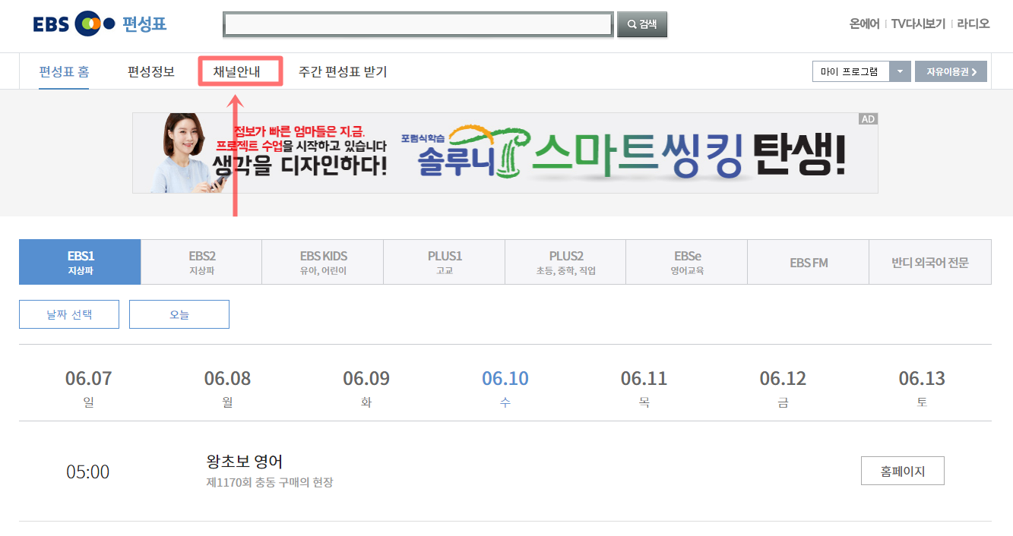Select EBS1 지상파 channel tab
Viewport: 1013px width, 536px height.
point(80,262)
